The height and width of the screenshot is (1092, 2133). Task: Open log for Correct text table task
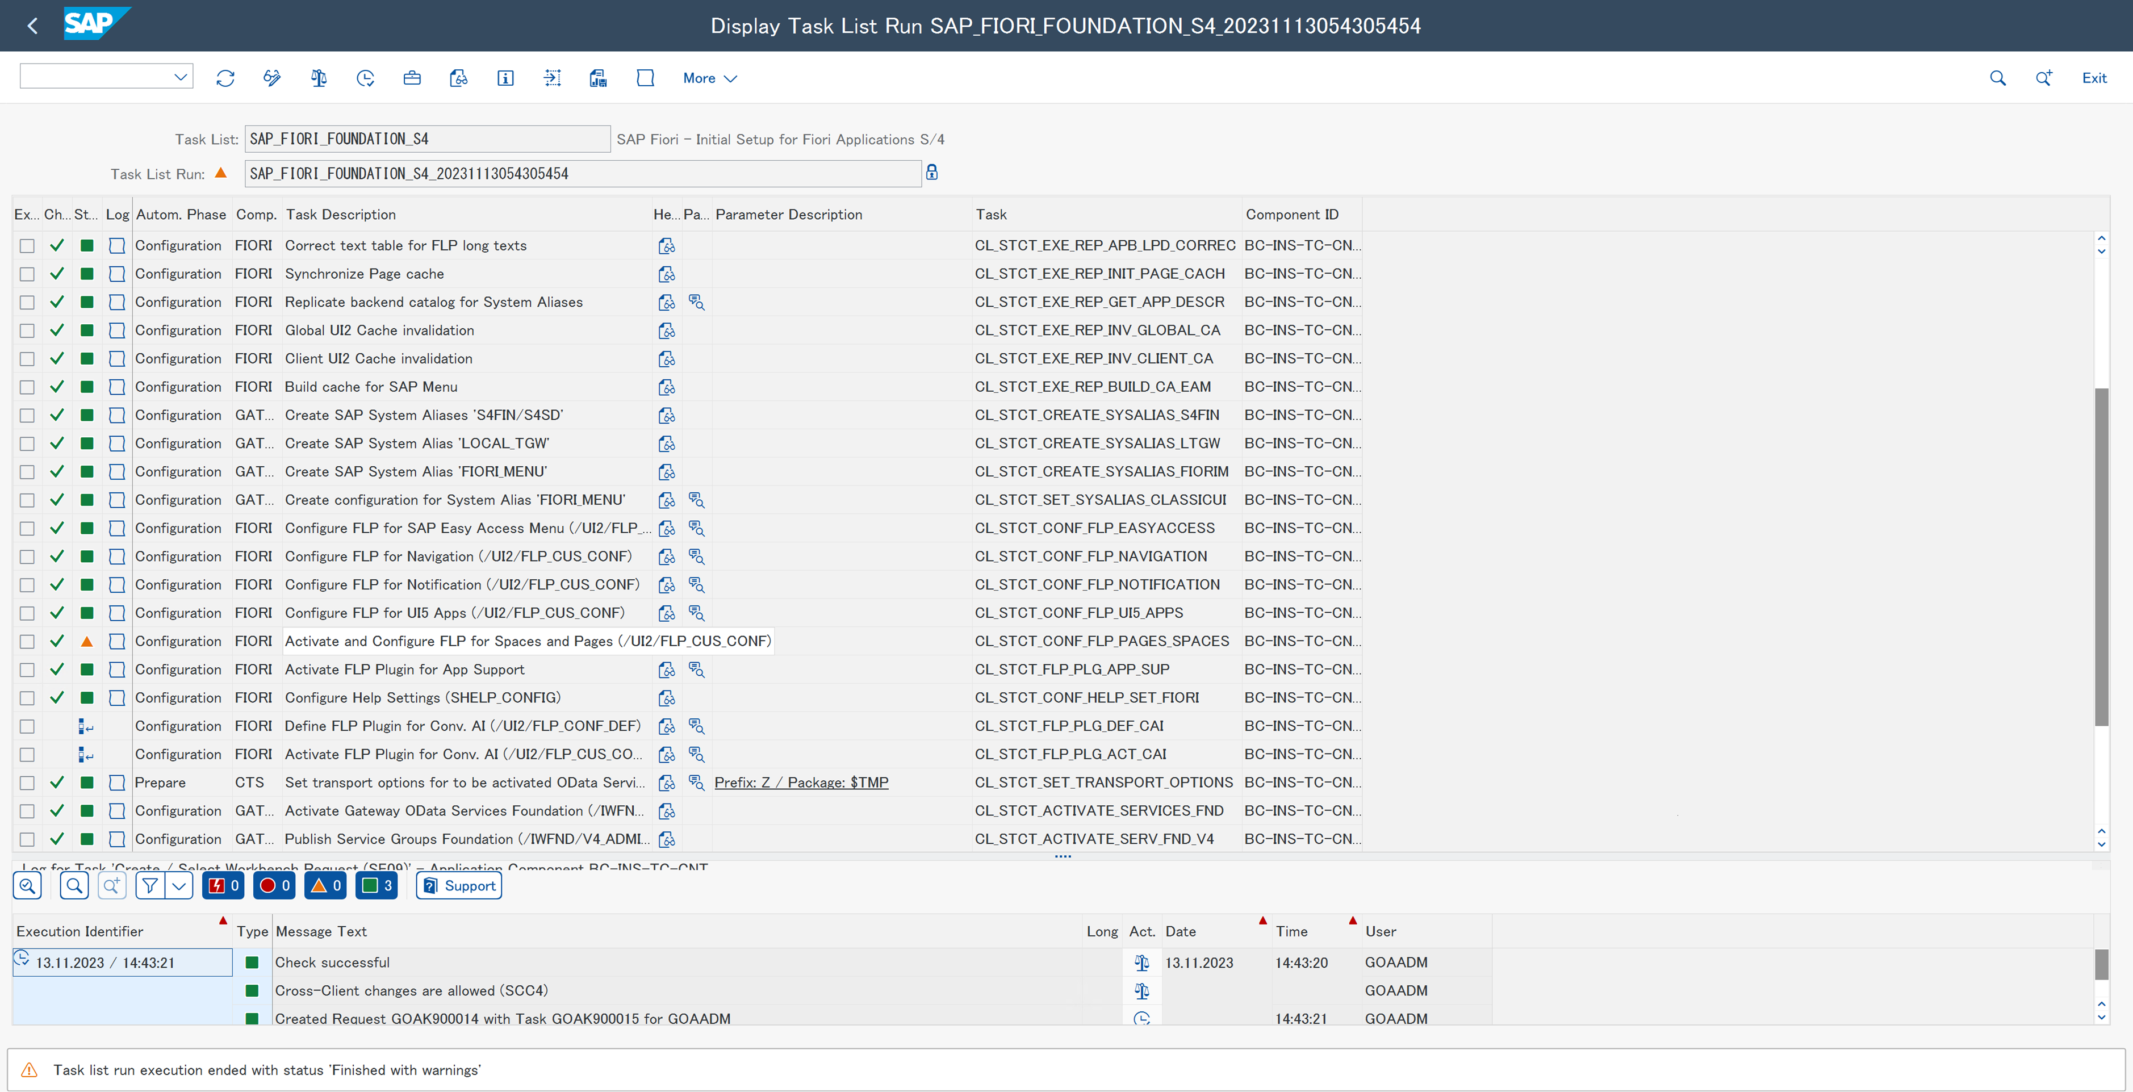coord(117,246)
